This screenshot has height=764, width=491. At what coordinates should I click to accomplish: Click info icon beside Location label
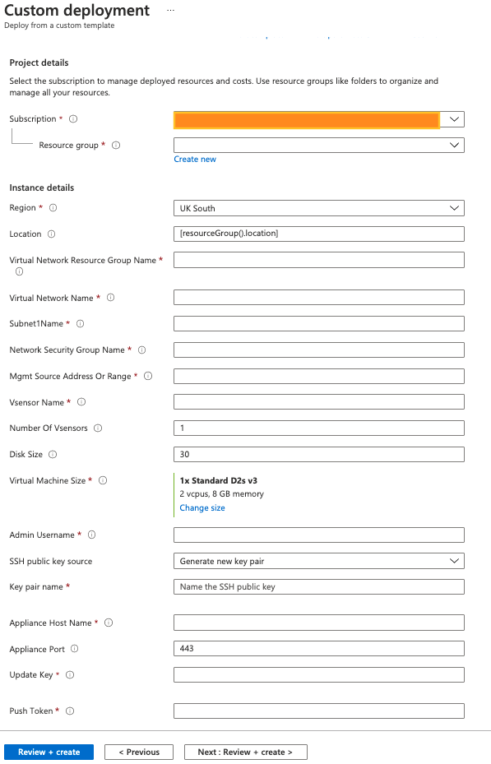pyautogui.click(x=51, y=234)
